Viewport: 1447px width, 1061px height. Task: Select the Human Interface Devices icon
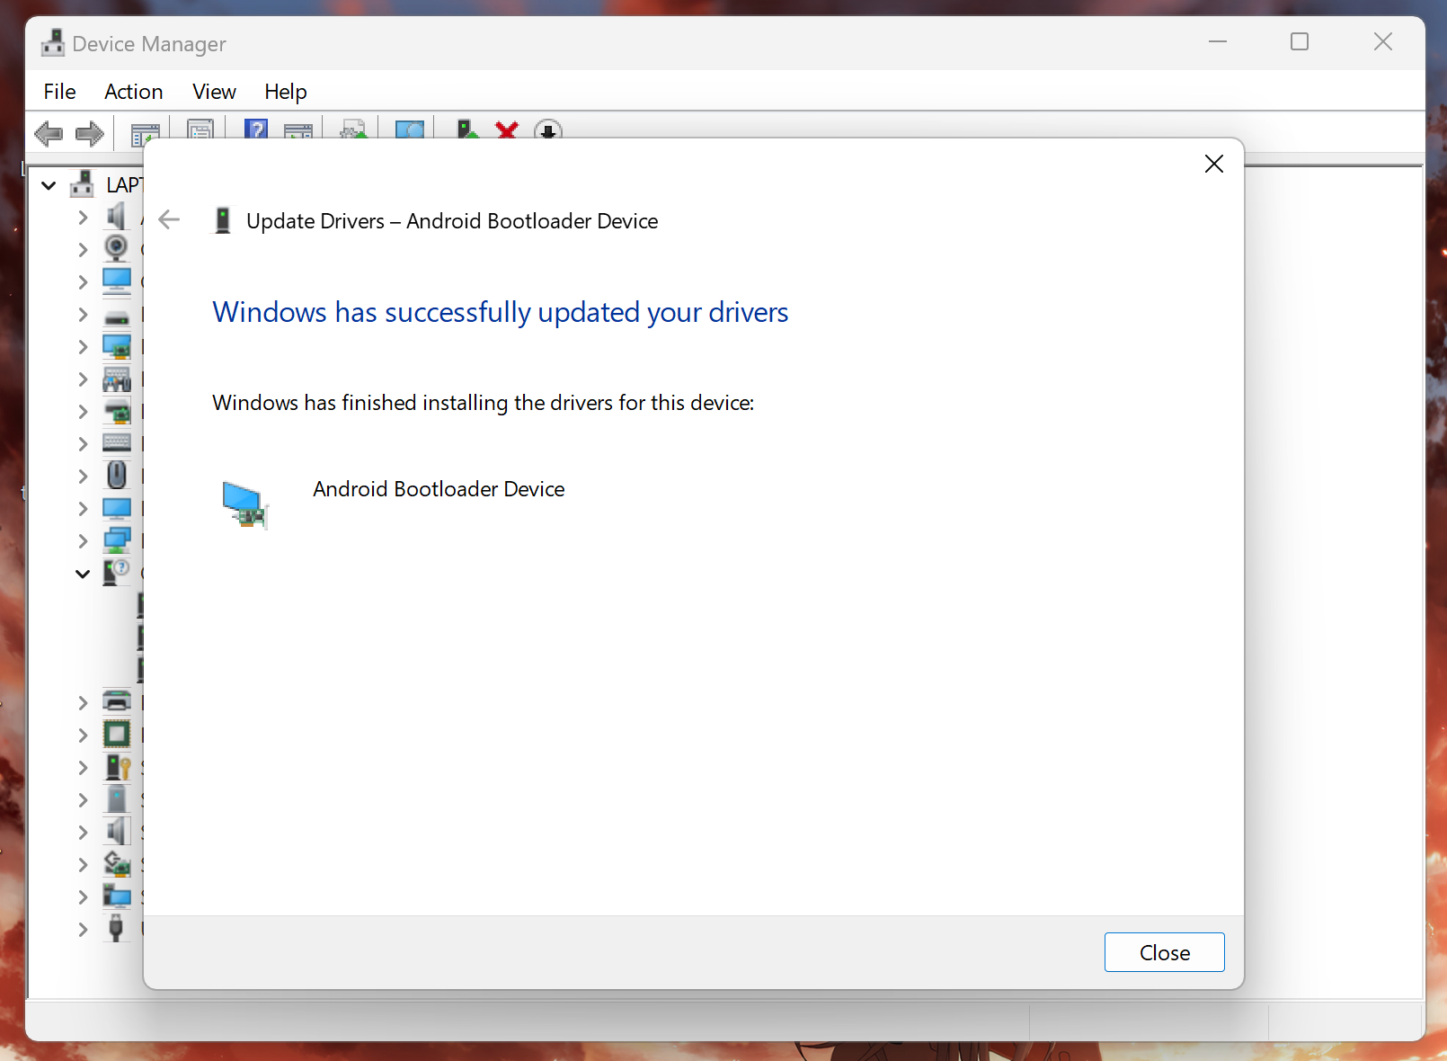coord(117,379)
